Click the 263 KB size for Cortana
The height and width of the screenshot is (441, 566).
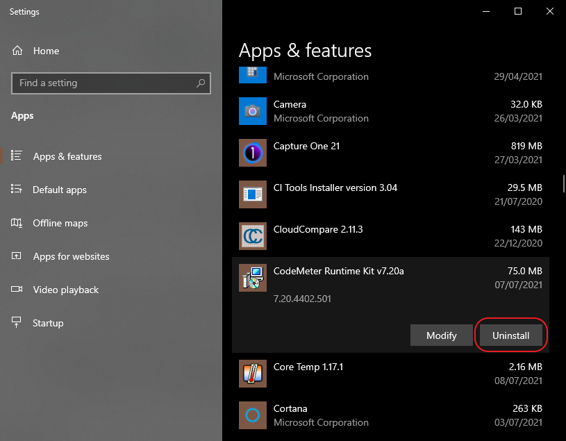[527, 408]
